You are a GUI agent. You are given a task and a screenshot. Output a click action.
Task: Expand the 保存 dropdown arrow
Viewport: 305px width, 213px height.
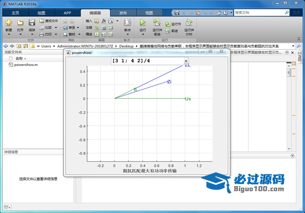click(32, 35)
